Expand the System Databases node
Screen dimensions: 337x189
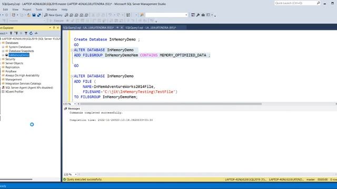point(3,47)
